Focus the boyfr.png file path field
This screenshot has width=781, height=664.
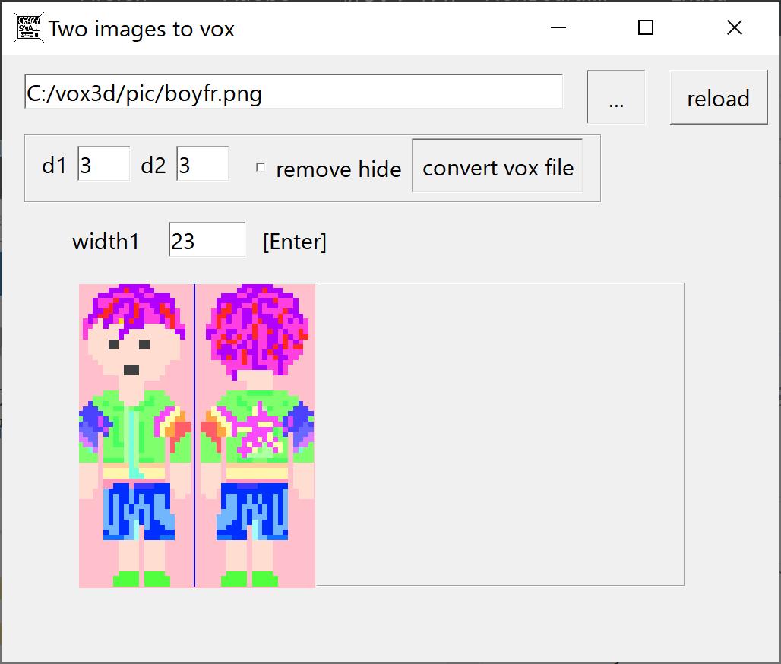[293, 93]
